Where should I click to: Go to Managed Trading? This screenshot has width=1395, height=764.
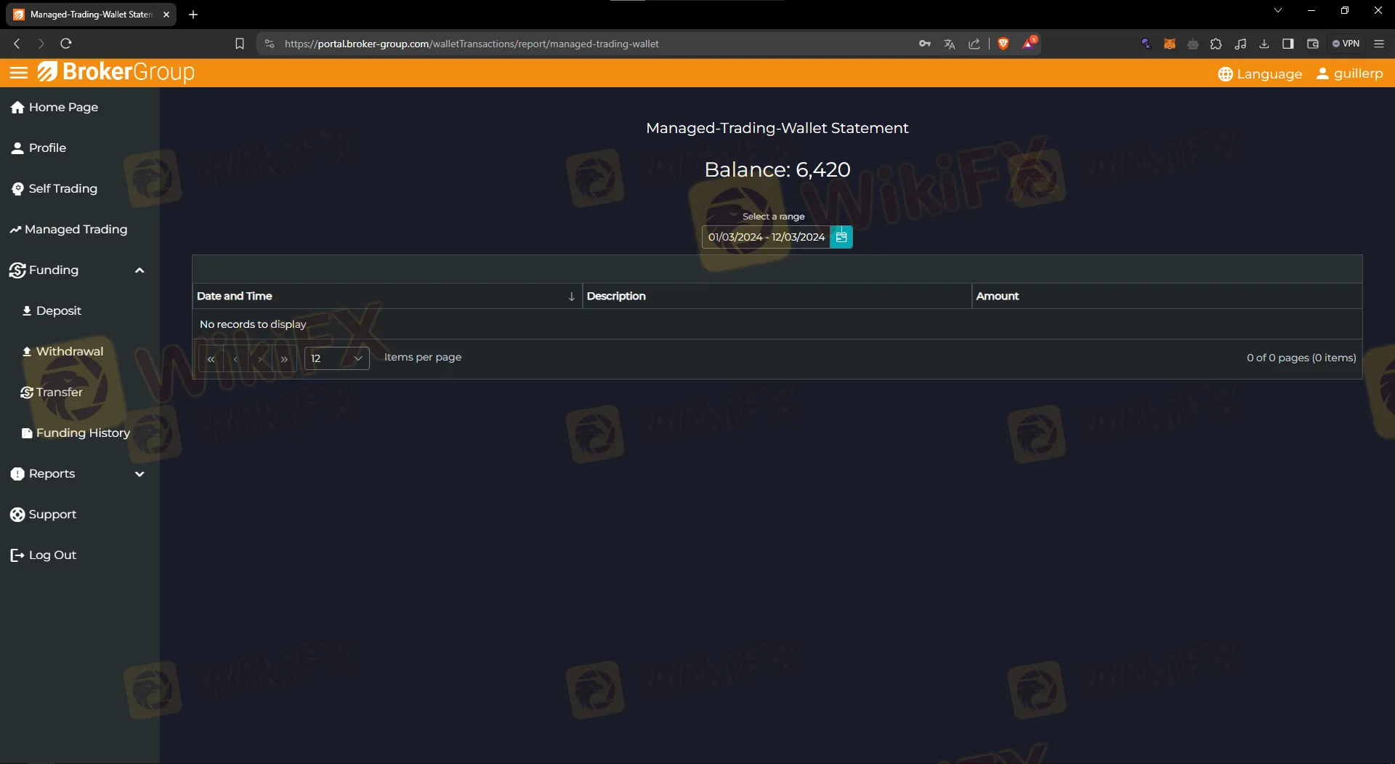[68, 230]
